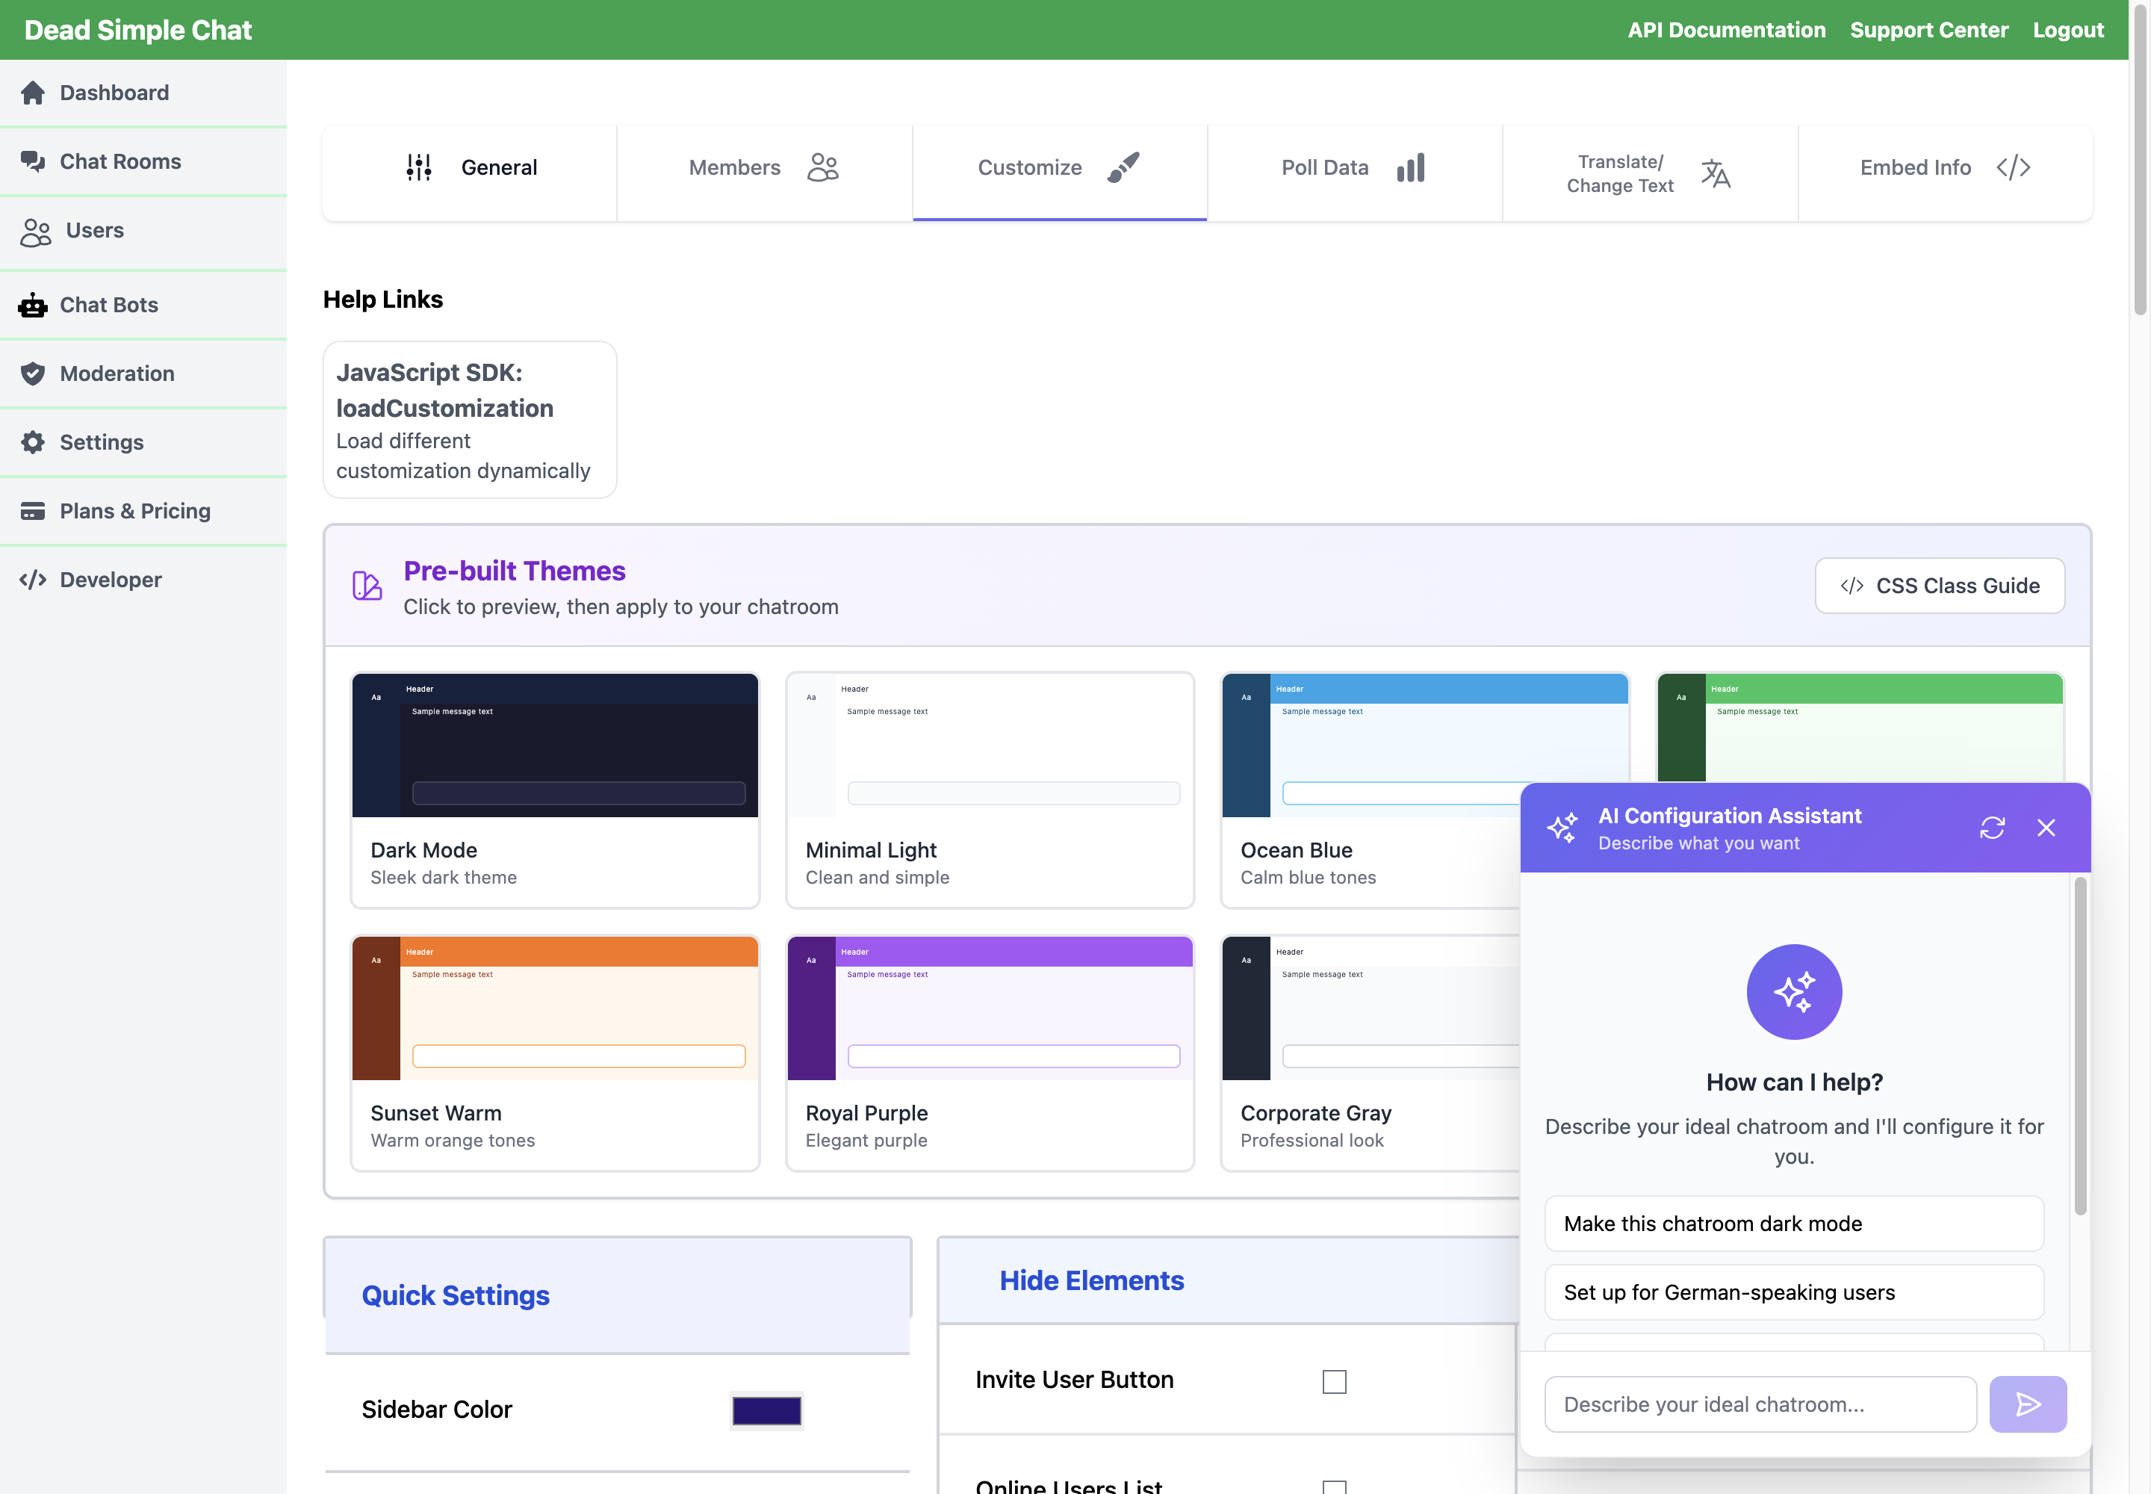Reset the AI assistant with refresh icon

point(1992,828)
